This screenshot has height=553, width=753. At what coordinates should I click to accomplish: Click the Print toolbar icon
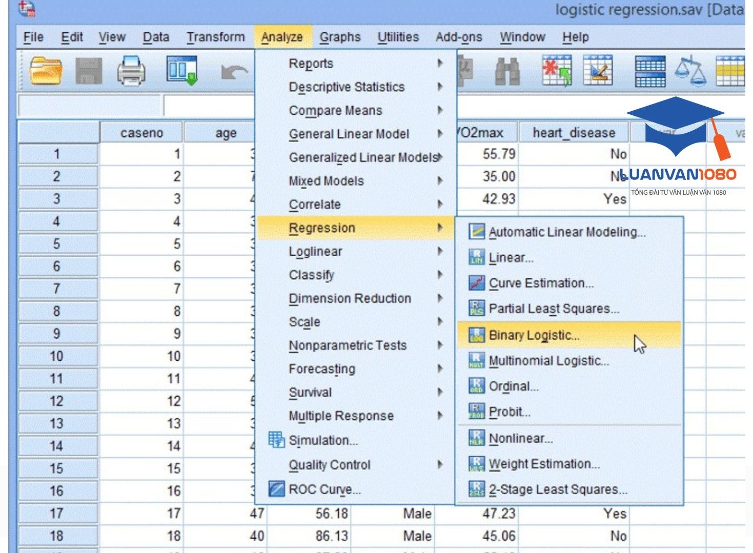click(131, 70)
